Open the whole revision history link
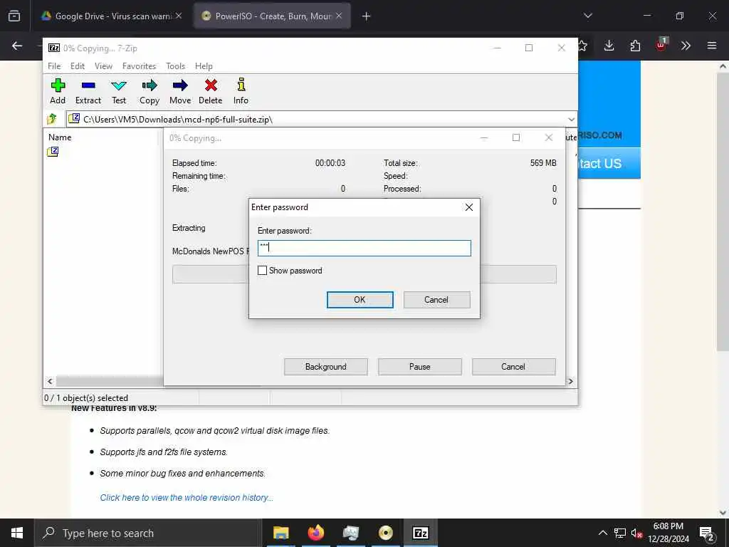 tap(187, 497)
